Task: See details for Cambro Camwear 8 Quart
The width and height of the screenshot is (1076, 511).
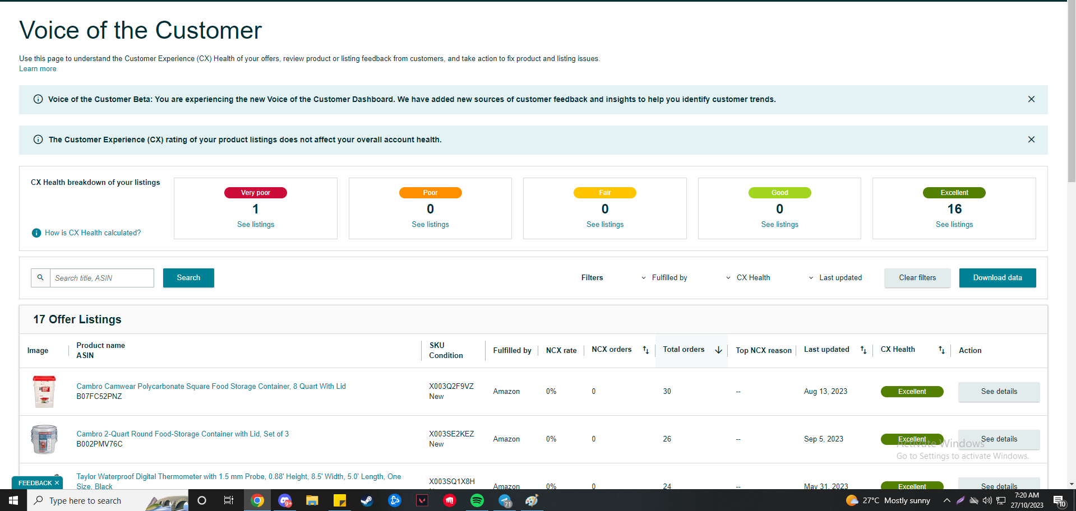Action: (x=999, y=392)
